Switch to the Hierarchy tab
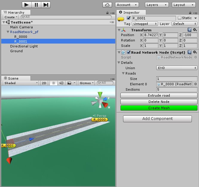This screenshot has width=199, height=187. point(16,13)
